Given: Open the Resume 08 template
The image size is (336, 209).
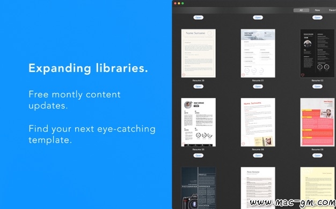Looking at the screenshot, I should pyautogui.click(x=258, y=156).
